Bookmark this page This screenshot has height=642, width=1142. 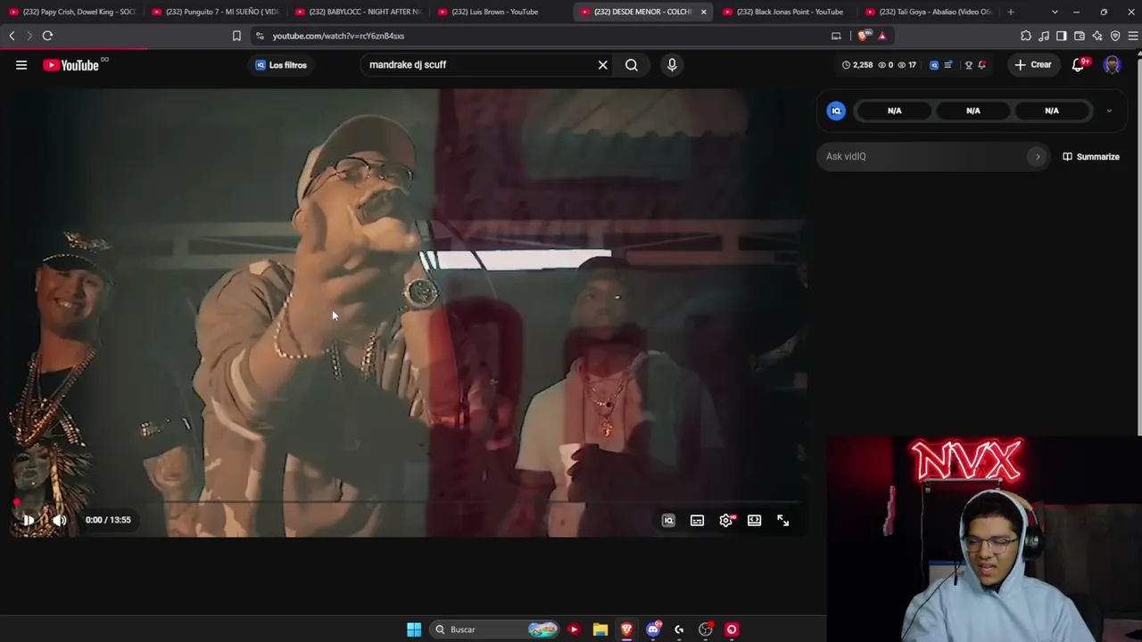(x=236, y=36)
